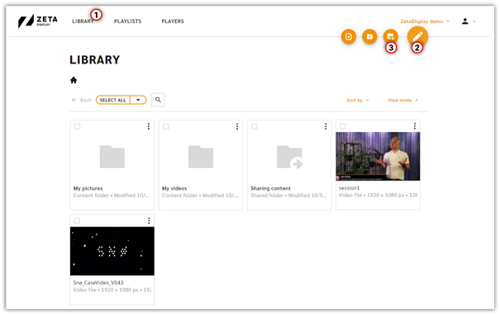Expand the Select All dropdown arrow
This screenshot has width=500, height=315.
(x=138, y=100)
